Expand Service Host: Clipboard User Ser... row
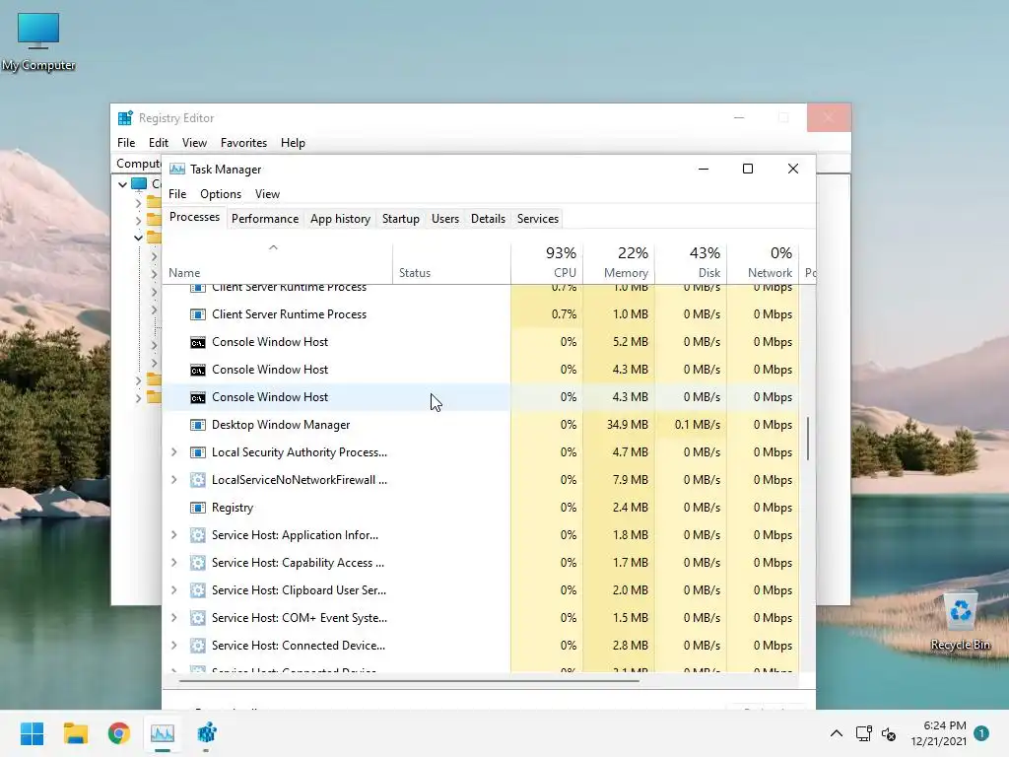Image resolution: width=1009 pixels, height=757 pixels. tap(173, 590)
